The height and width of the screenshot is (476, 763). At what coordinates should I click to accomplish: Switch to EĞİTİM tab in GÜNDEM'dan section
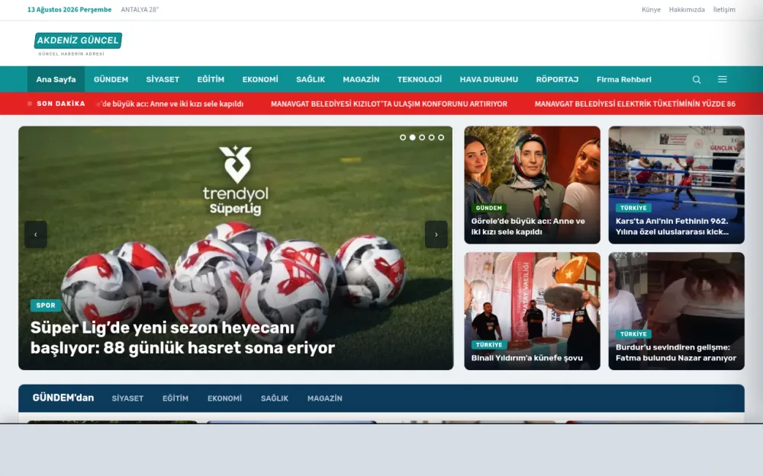pos(175,398)
